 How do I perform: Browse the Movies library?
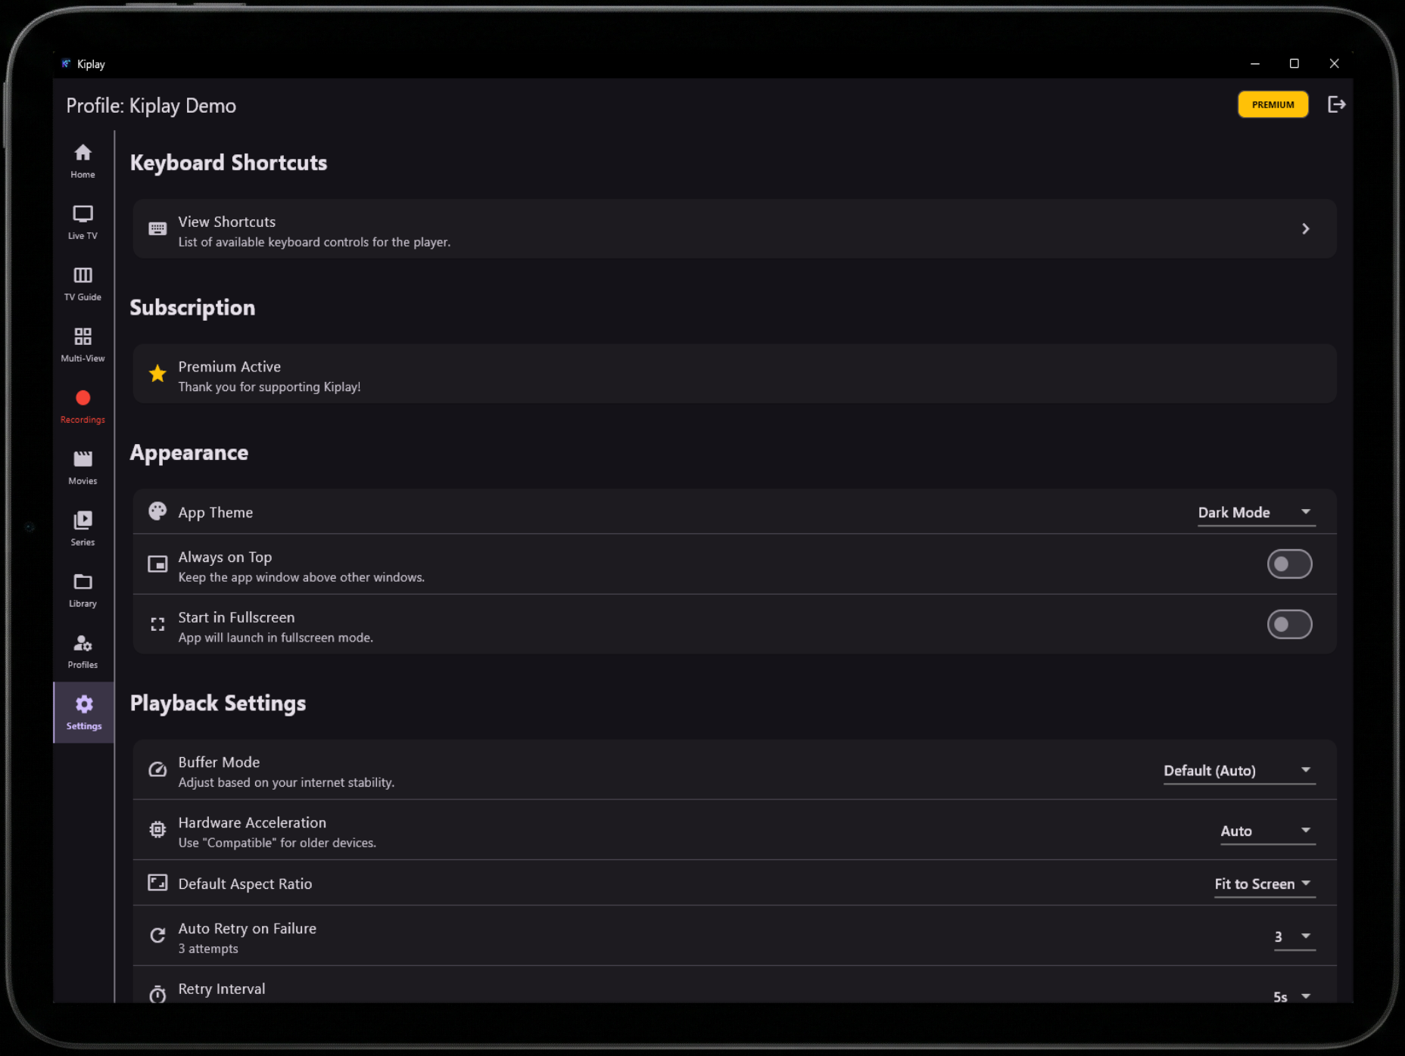pyautogui.click(x=82, y=467)
